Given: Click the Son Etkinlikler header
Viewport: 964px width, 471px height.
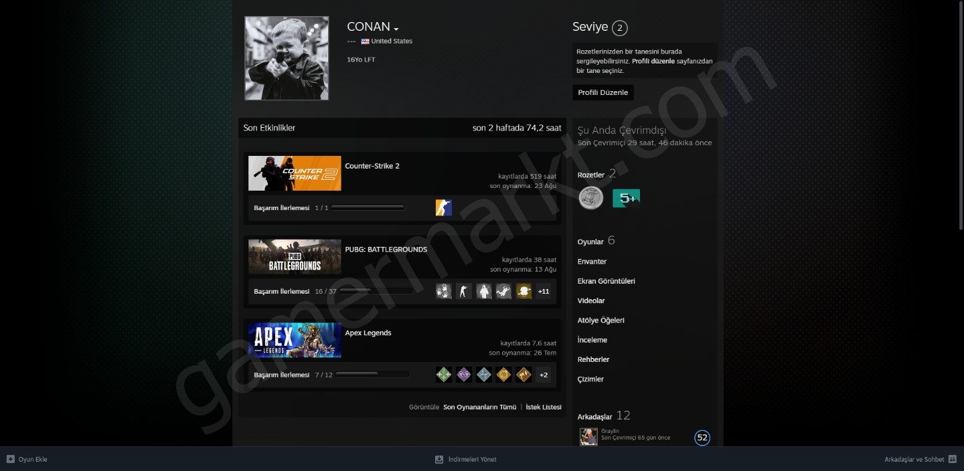Looking at the screenshot, I should (x=269, y=128).
